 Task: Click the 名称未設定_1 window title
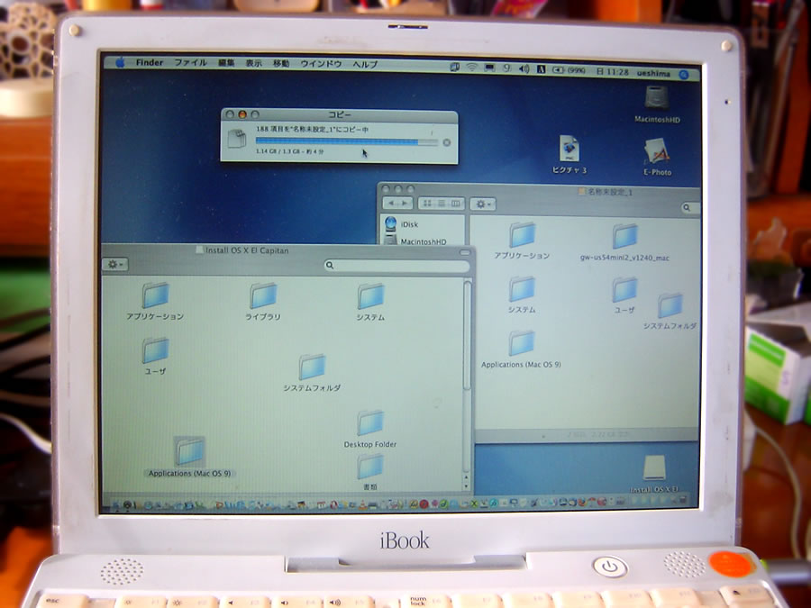click(606, 192)
